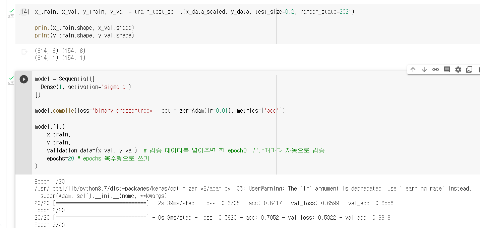Click the print(y_train.shape, y_val.shape) line
The height and width of the screenshot is (228, 480).
coord(84,35)
